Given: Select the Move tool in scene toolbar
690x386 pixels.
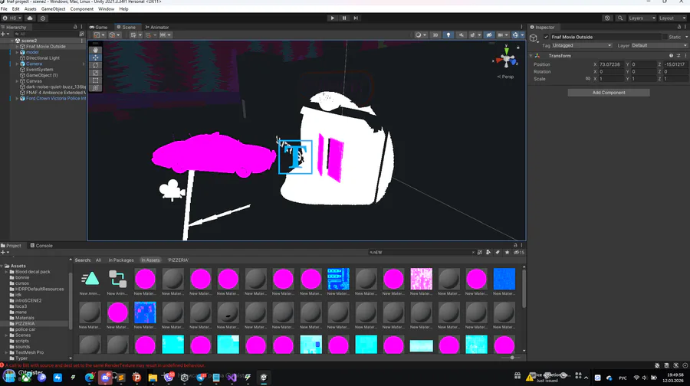Looking at the screenshot, I should (96, 57).
